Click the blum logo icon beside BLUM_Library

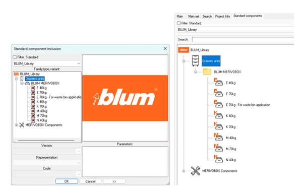[x=184, y=50]
